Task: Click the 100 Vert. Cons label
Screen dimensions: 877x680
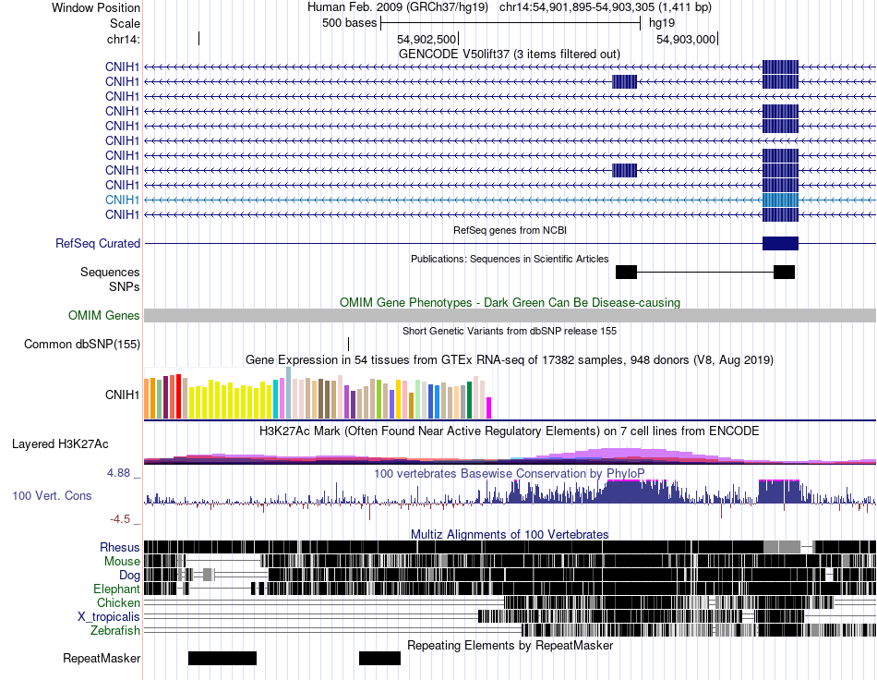Action: coord(52,496)
